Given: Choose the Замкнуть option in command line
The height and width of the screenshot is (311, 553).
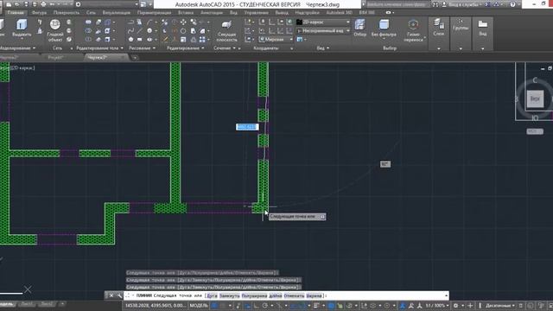Looking at the screenshot, I should pyautogui.click(x=229, y=295).
